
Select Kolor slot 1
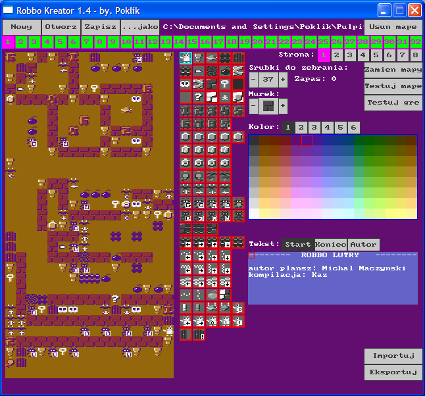(288, 127)
